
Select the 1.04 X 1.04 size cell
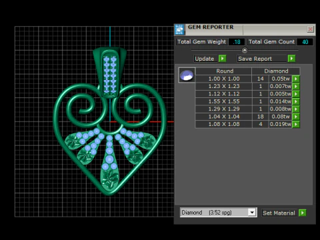(x=224, y=117)
